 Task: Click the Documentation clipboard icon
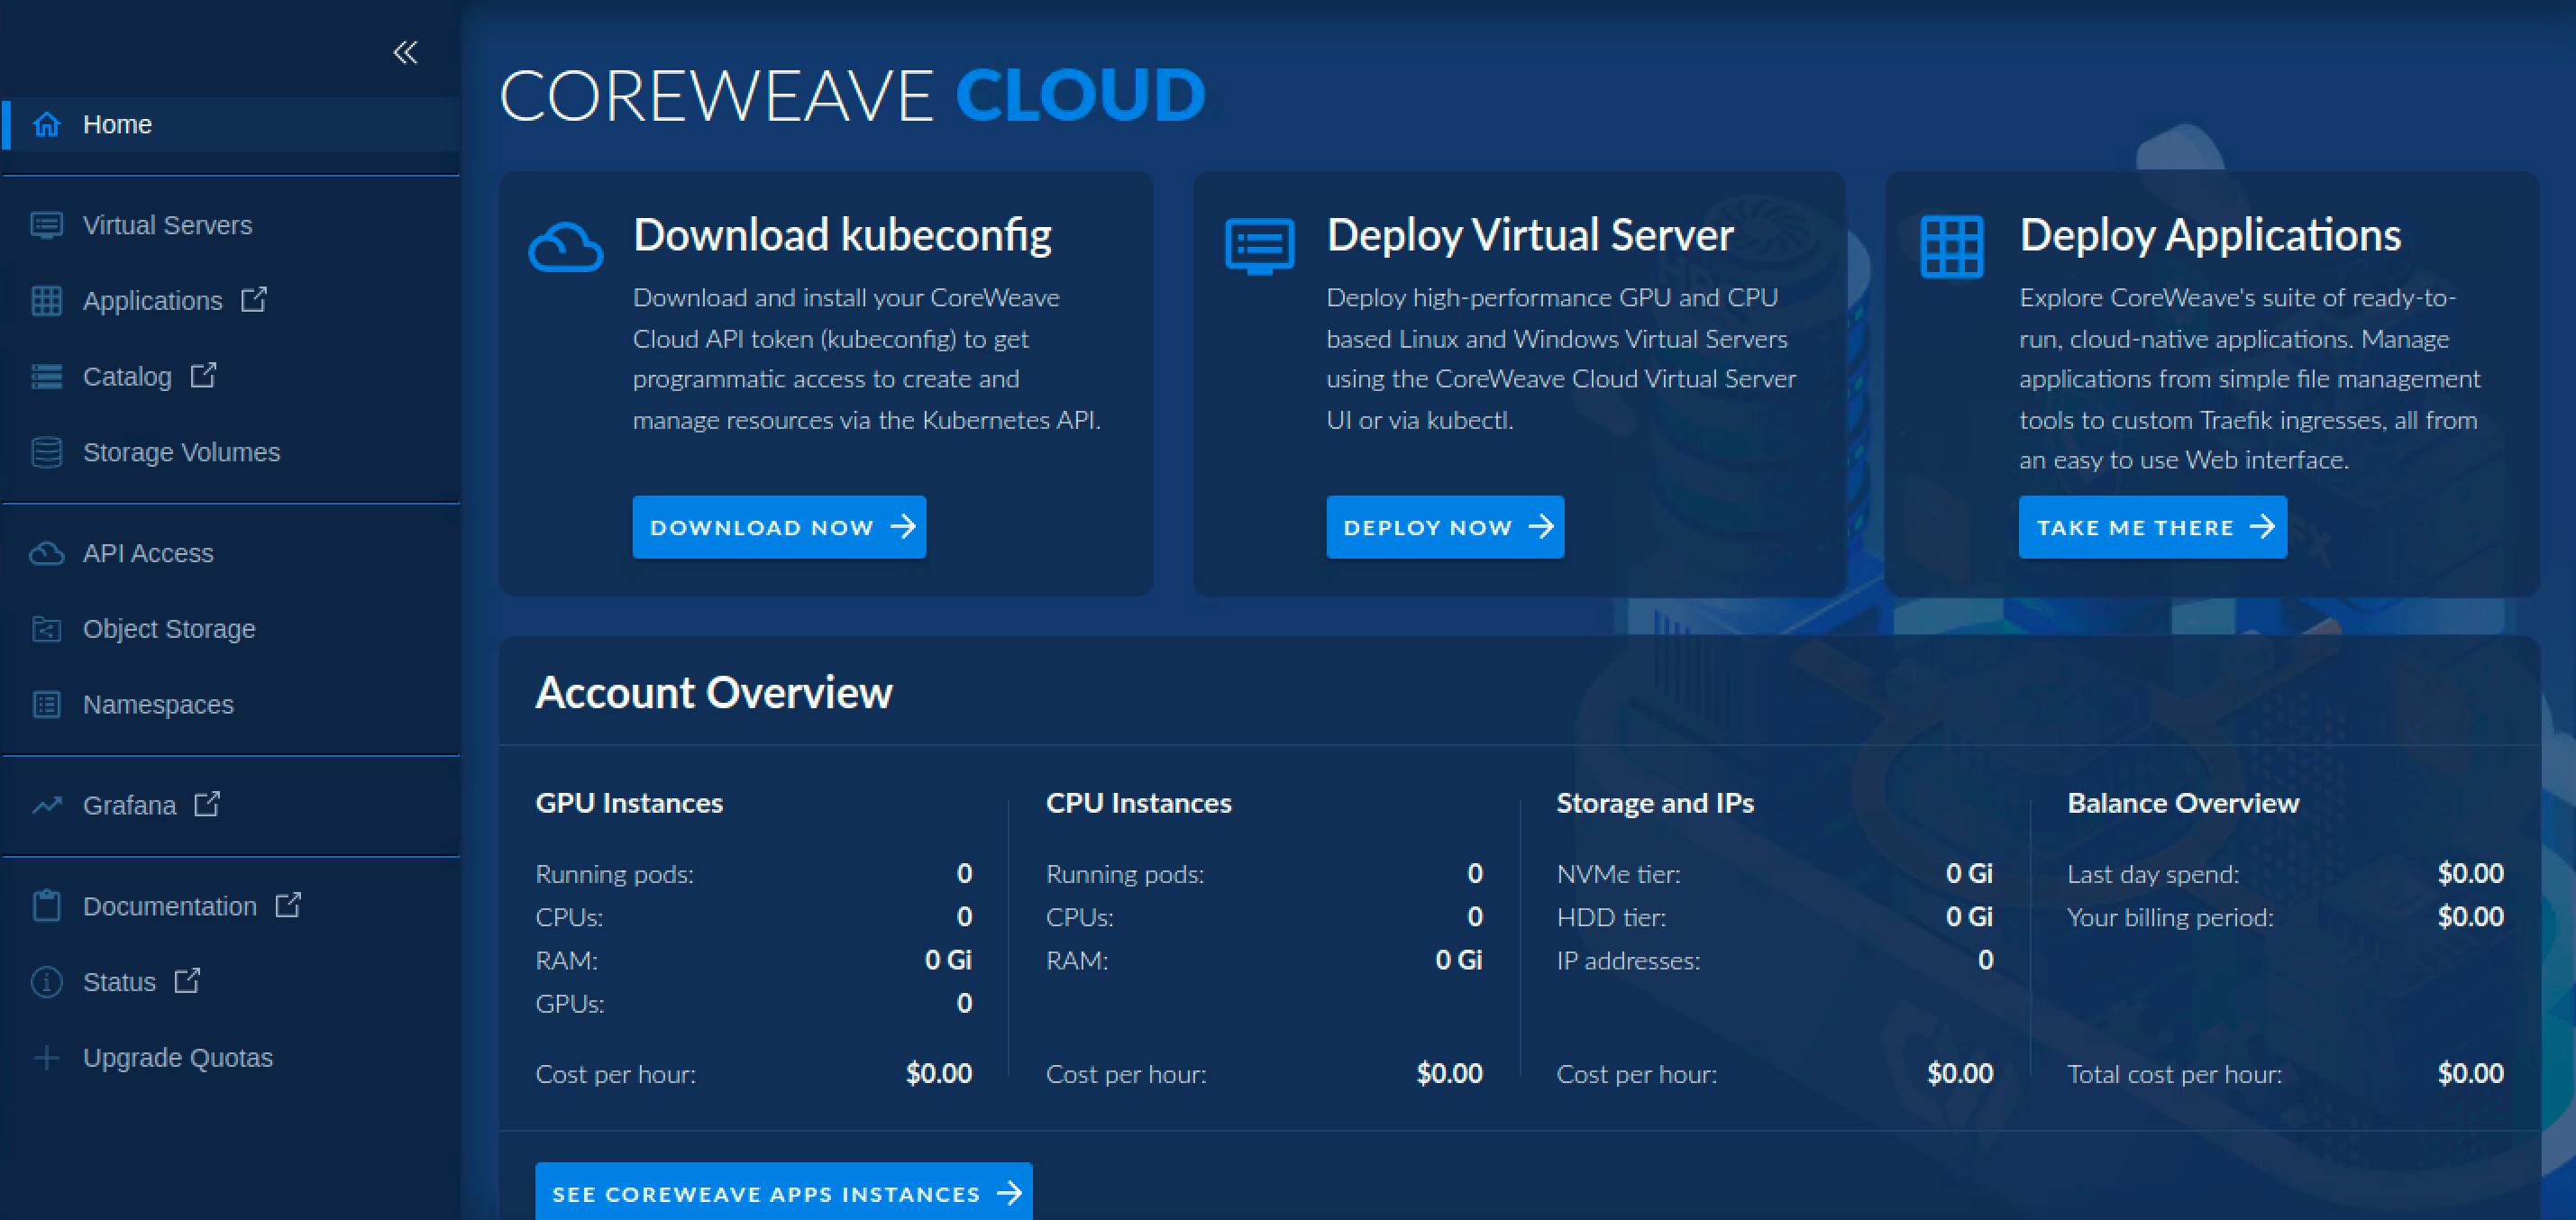pos(46,906)
